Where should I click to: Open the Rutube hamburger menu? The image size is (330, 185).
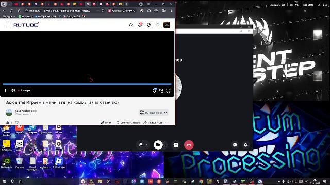coord(8,25)
